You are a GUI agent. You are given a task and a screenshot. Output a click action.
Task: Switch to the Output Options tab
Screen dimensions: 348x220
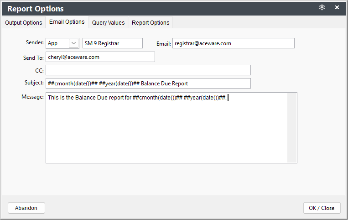click(x=24, y=23)
